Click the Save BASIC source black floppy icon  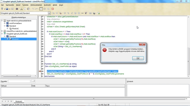(94, 13)
